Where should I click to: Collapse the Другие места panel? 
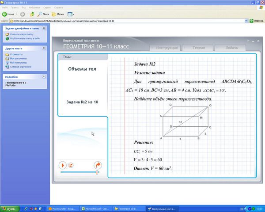tap(44, 48)
